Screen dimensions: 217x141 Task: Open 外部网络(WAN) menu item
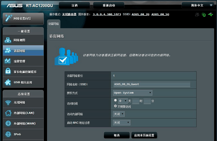tap(23, 124)
